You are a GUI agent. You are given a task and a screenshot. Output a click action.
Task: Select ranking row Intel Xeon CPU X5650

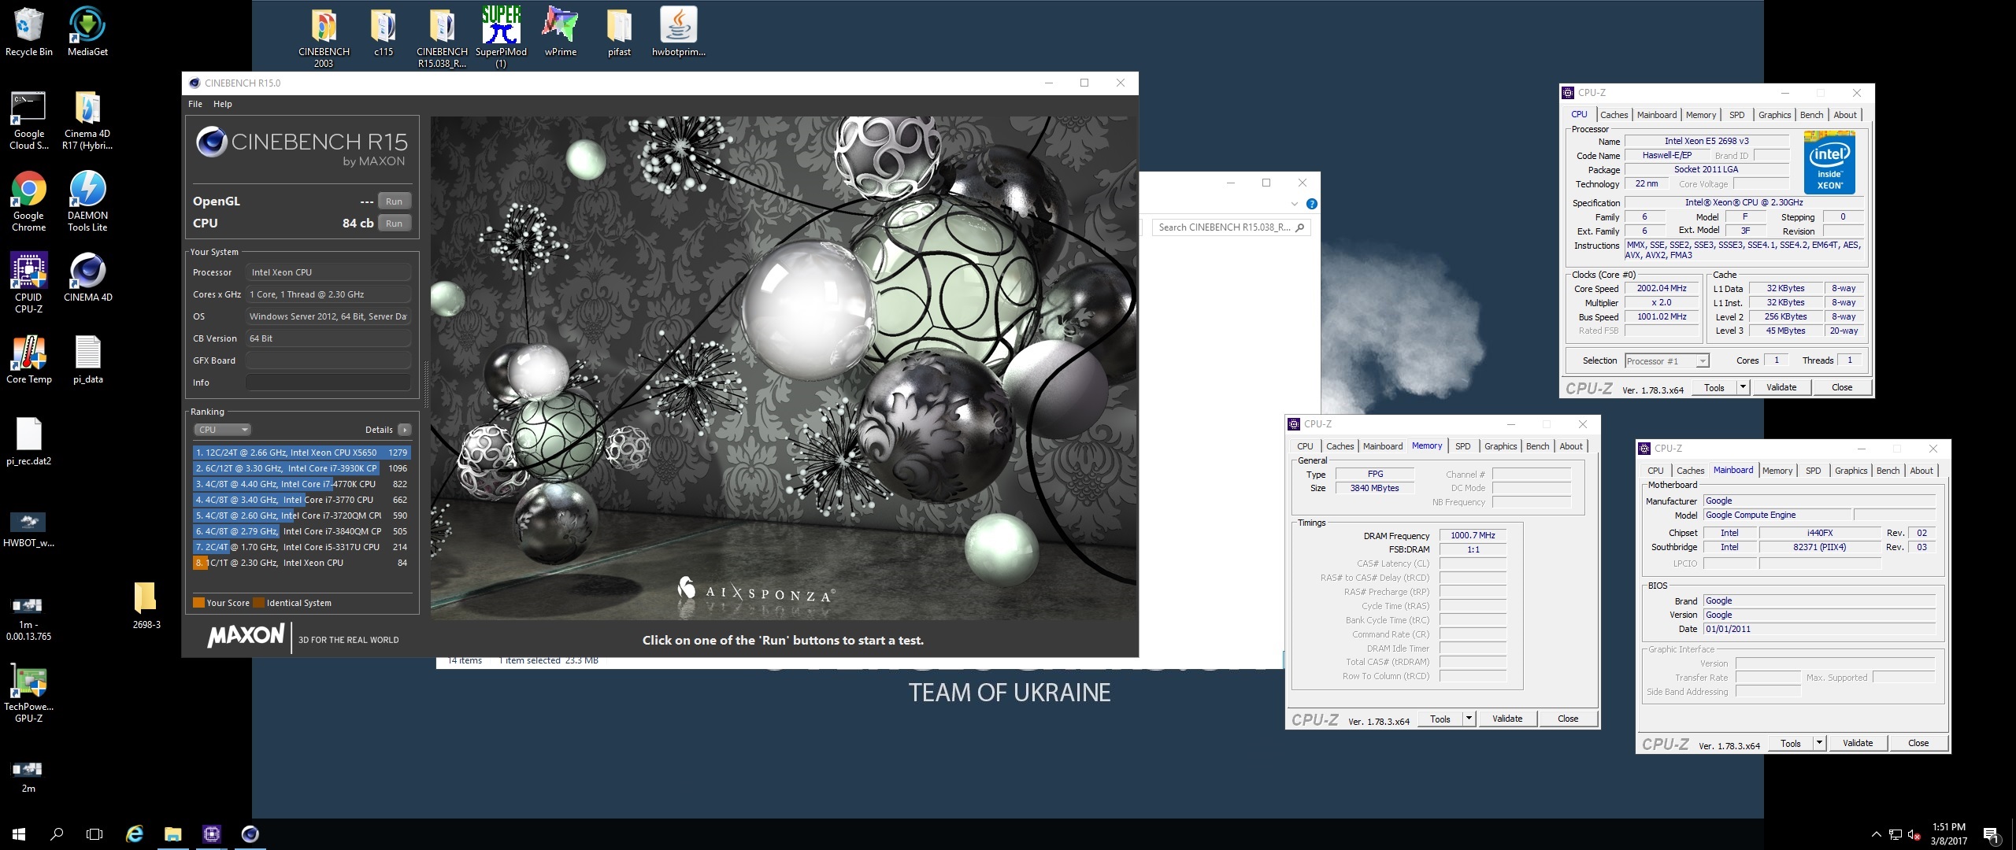click(302, 453)
